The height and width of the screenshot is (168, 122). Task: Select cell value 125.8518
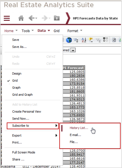(77, 88)
